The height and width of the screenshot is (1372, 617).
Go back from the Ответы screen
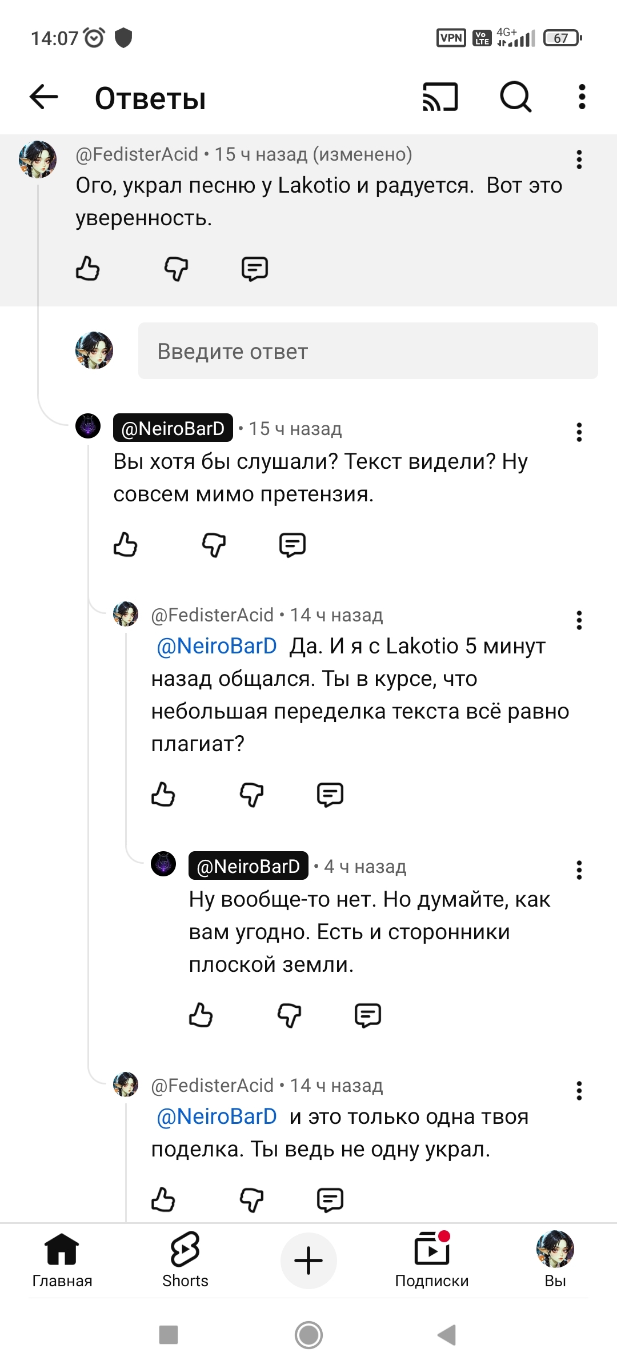(44, 97)
